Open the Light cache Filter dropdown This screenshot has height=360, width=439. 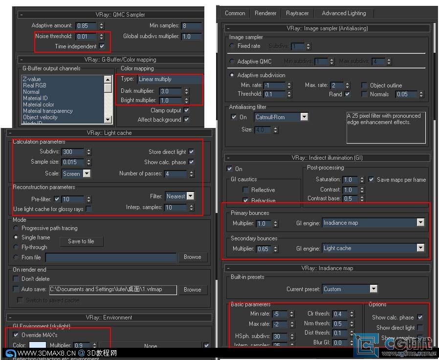[180, 196]
